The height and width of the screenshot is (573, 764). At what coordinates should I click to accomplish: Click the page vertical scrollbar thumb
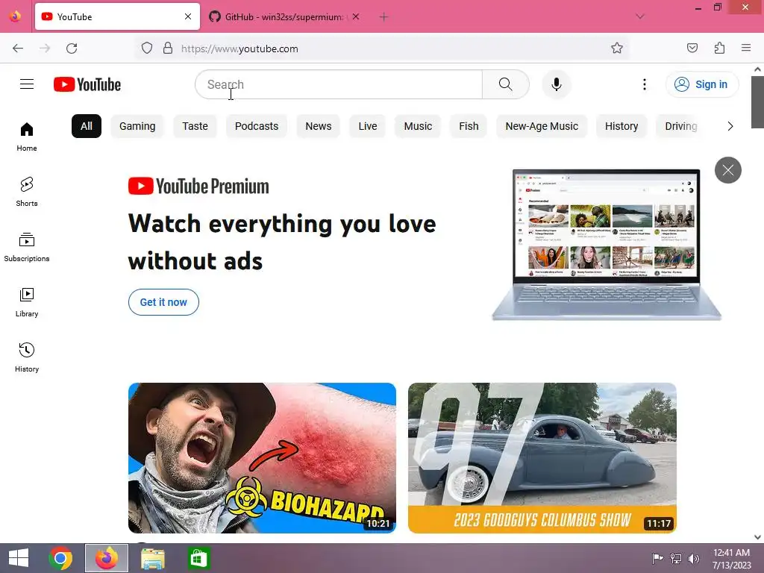(757, 101)
